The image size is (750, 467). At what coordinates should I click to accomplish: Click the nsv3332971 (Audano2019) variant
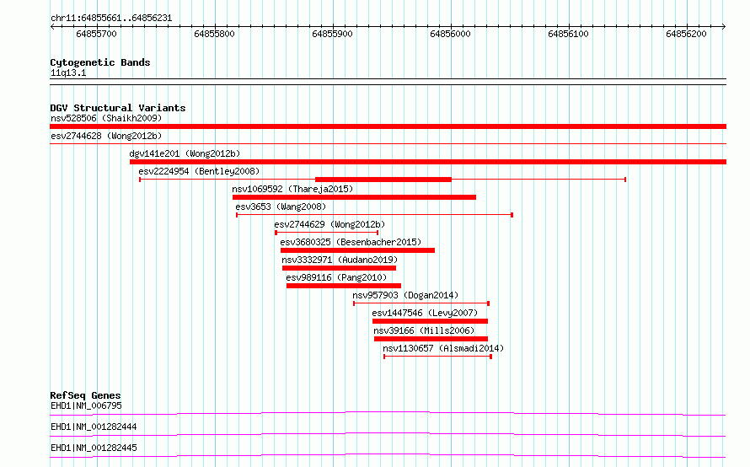339,268
